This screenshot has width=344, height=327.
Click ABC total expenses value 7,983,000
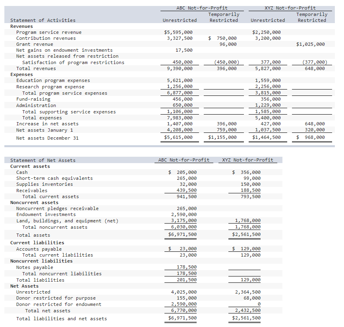[180, 118]
